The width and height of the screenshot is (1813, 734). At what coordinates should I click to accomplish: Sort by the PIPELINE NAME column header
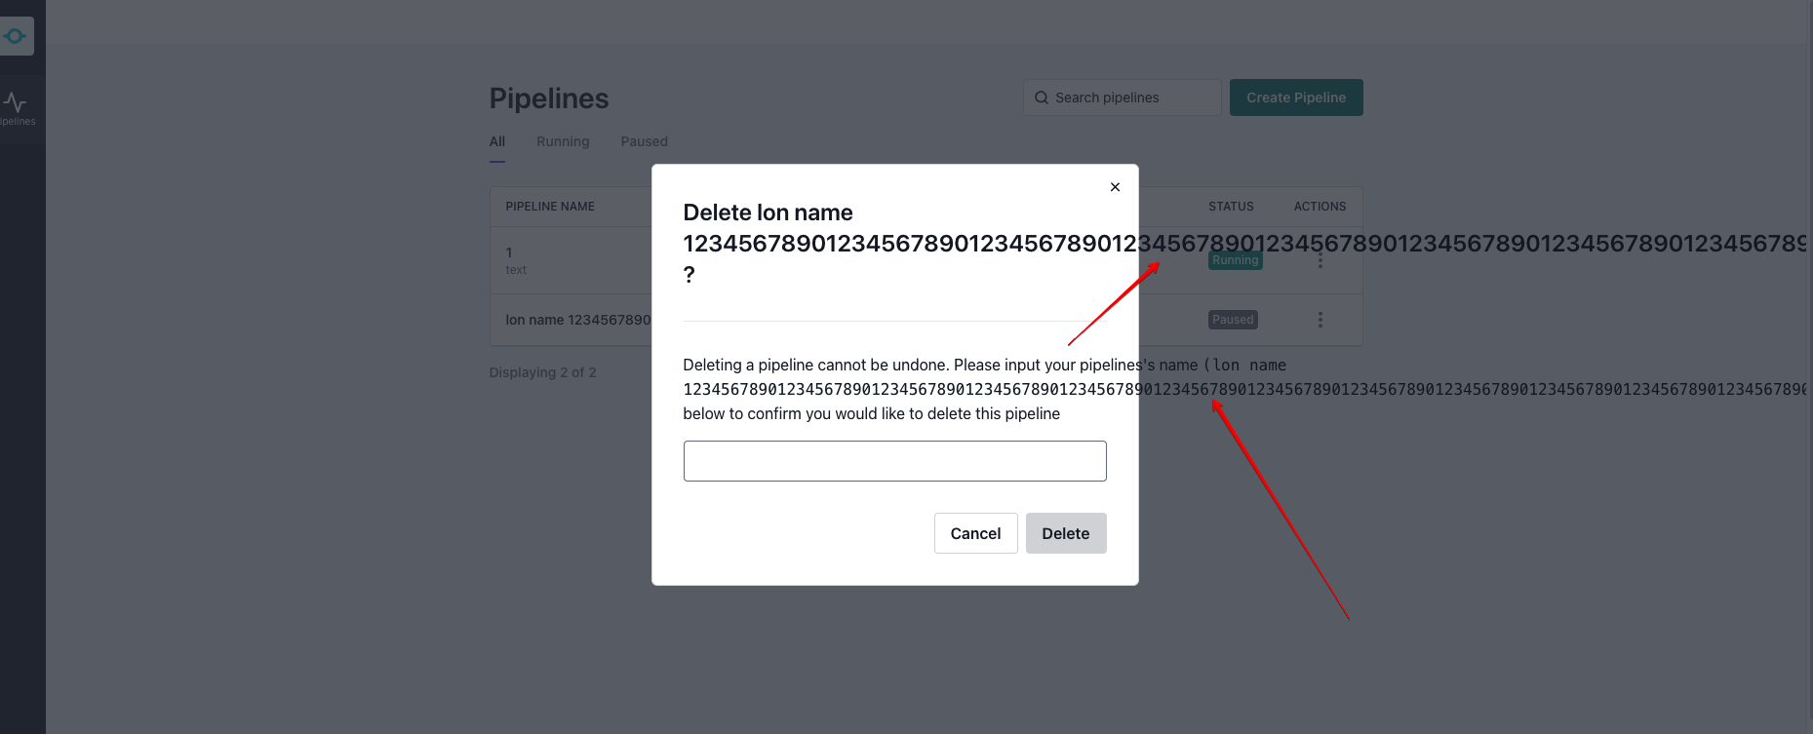pyautogui.click(x=549, y=206)
